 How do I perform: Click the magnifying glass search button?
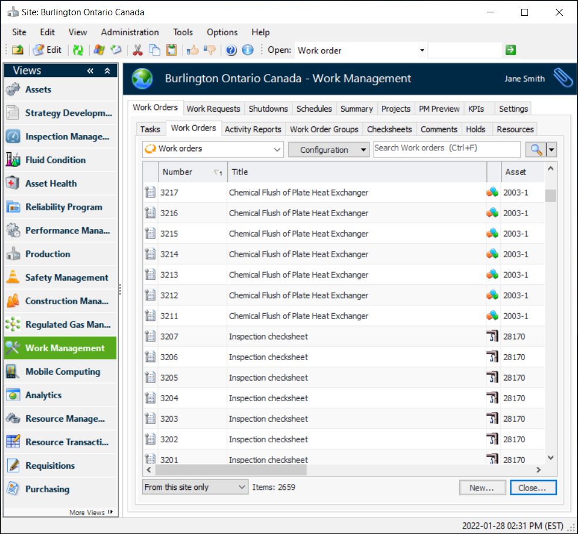pyautogui.click(x=536, y=149)
